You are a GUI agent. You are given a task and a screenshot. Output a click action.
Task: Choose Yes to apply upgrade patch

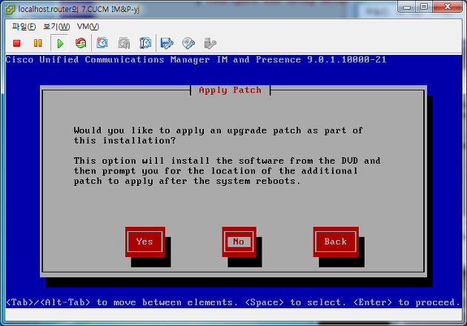coord(145,242)
